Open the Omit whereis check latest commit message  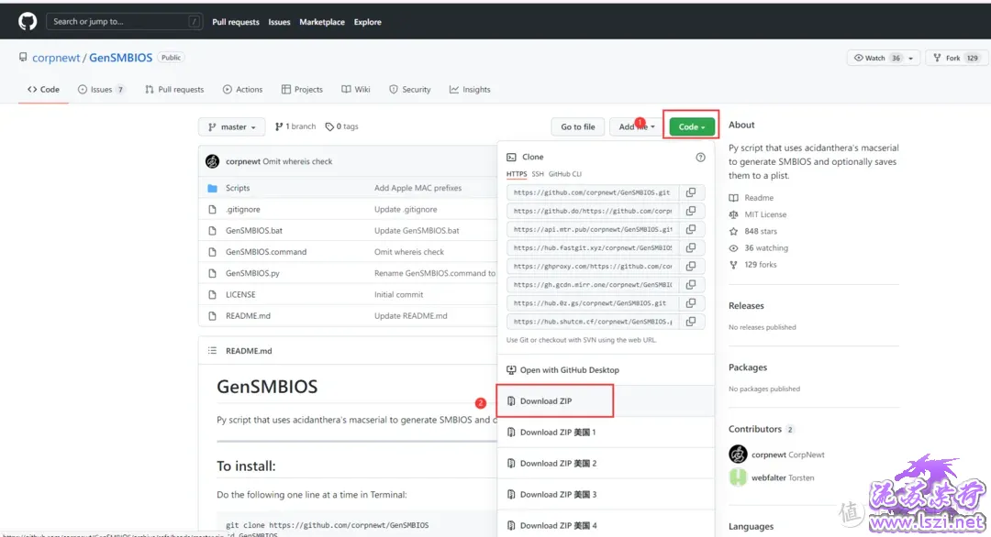(297, 161)
